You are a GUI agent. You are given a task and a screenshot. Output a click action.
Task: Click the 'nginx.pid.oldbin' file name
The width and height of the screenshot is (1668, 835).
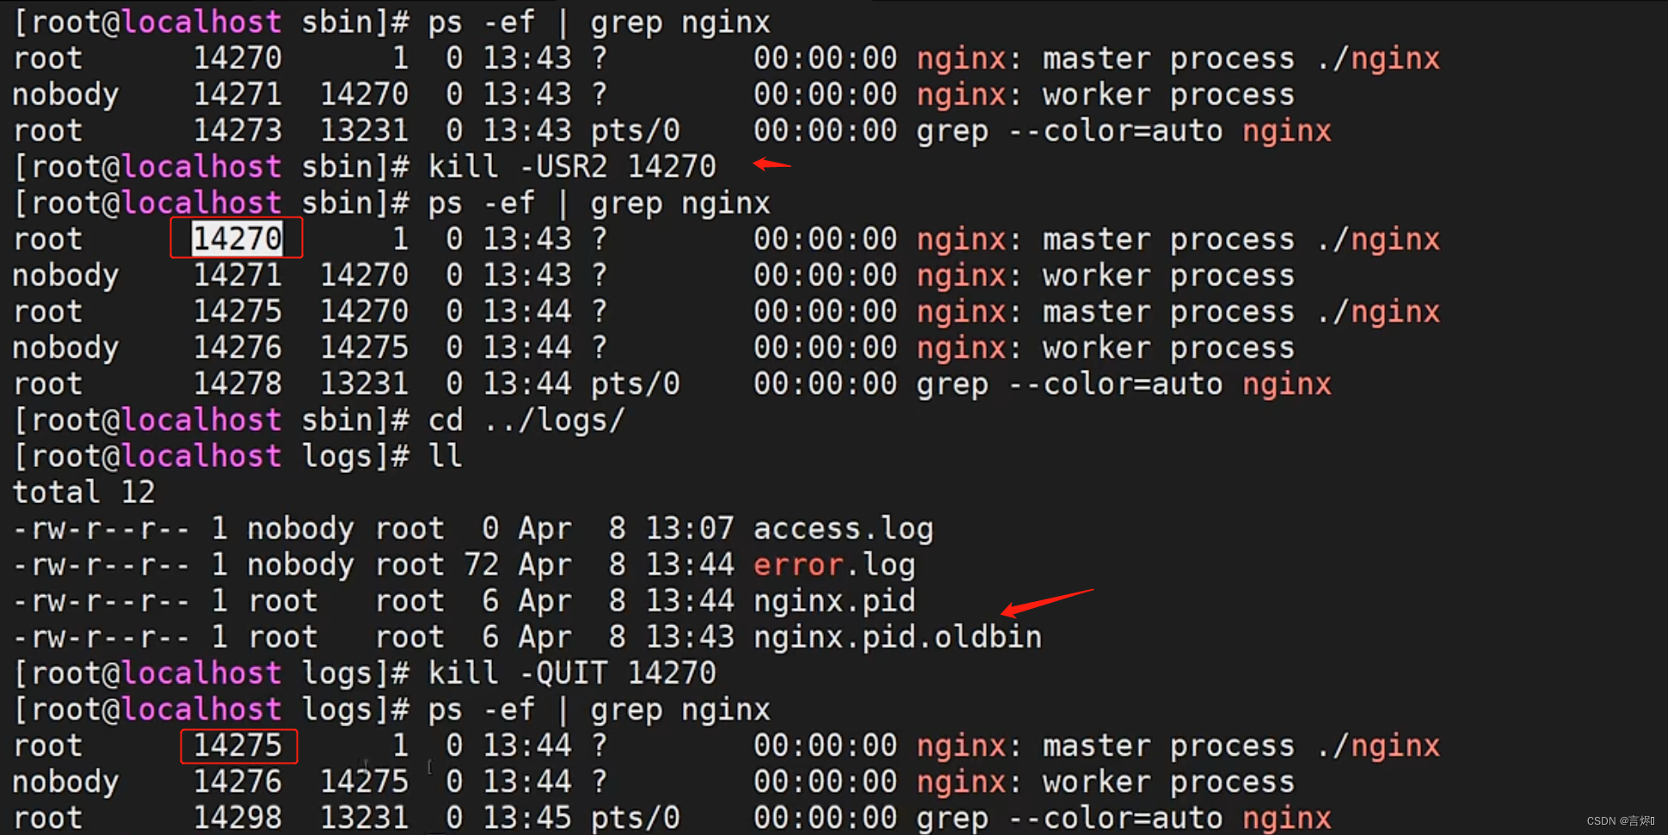[897, 637]
